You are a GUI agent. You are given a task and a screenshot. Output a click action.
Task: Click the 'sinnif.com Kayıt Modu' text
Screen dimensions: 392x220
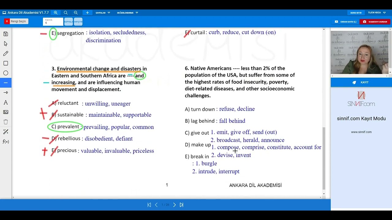(x=361, y=119)
